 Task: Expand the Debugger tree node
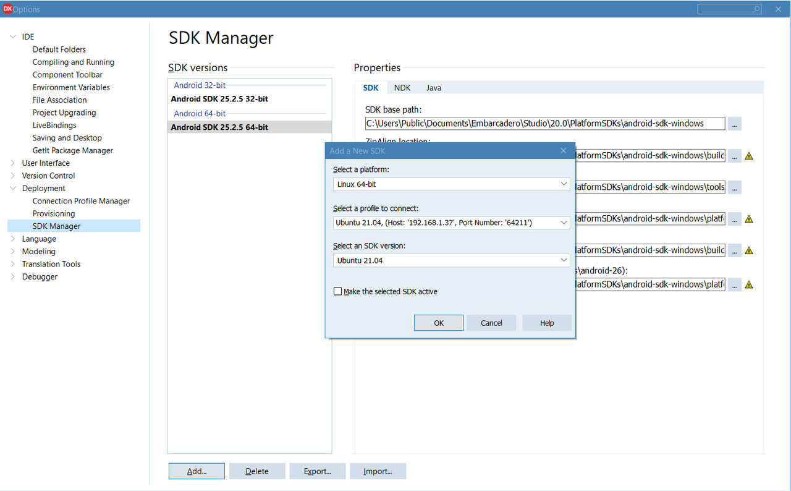pyautogui.click(x=13, y=277)
